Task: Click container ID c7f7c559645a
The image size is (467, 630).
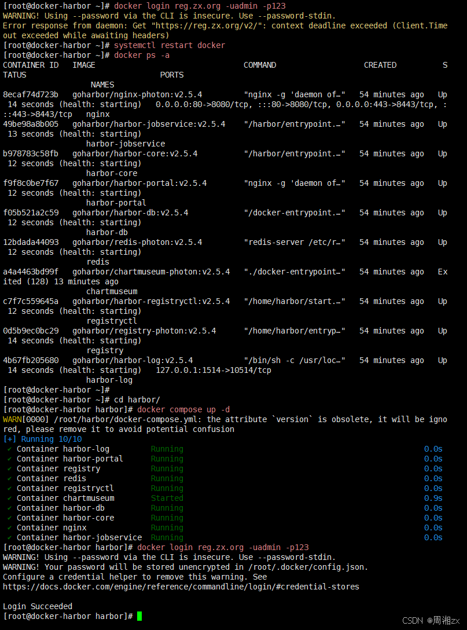Action: pyautogui.click(x=31, y=301)
